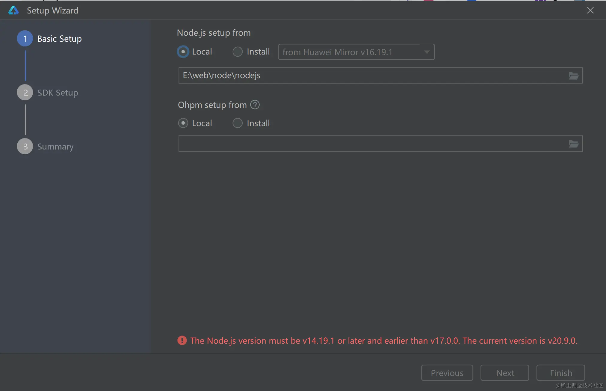Screen dimensions: 606x391
Task: Go to Basic Setup step
Action: [59, 39]
